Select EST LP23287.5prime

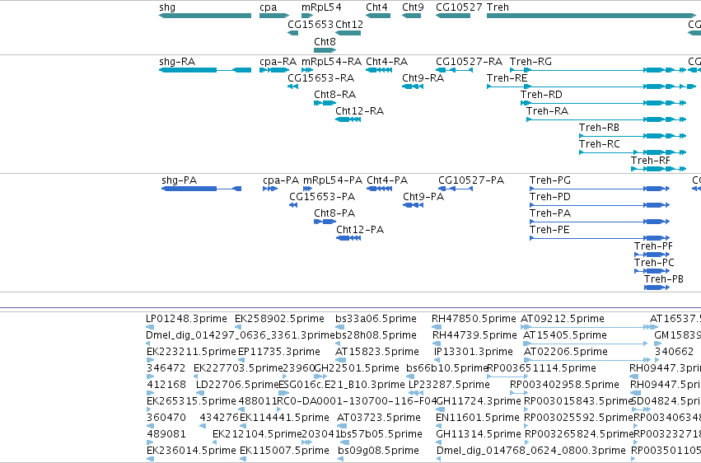coord(416,393)
